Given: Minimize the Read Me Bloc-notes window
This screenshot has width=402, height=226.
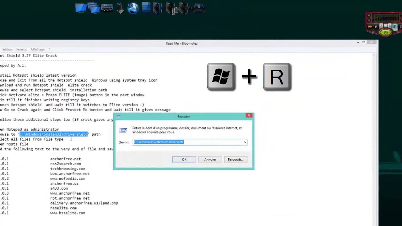Looking at the screenshot, I should pyautogui.click(x=358, y=42).
